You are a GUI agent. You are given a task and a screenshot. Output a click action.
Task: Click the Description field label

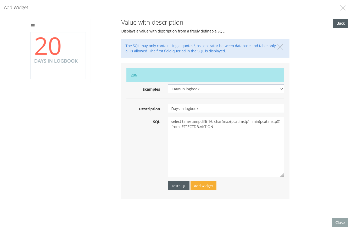pos(149,109)
